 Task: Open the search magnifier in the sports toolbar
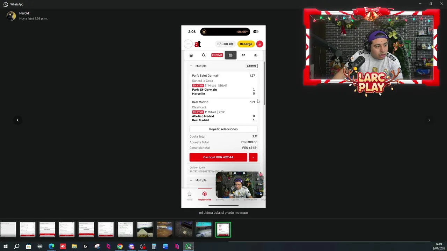pos(204,55)
